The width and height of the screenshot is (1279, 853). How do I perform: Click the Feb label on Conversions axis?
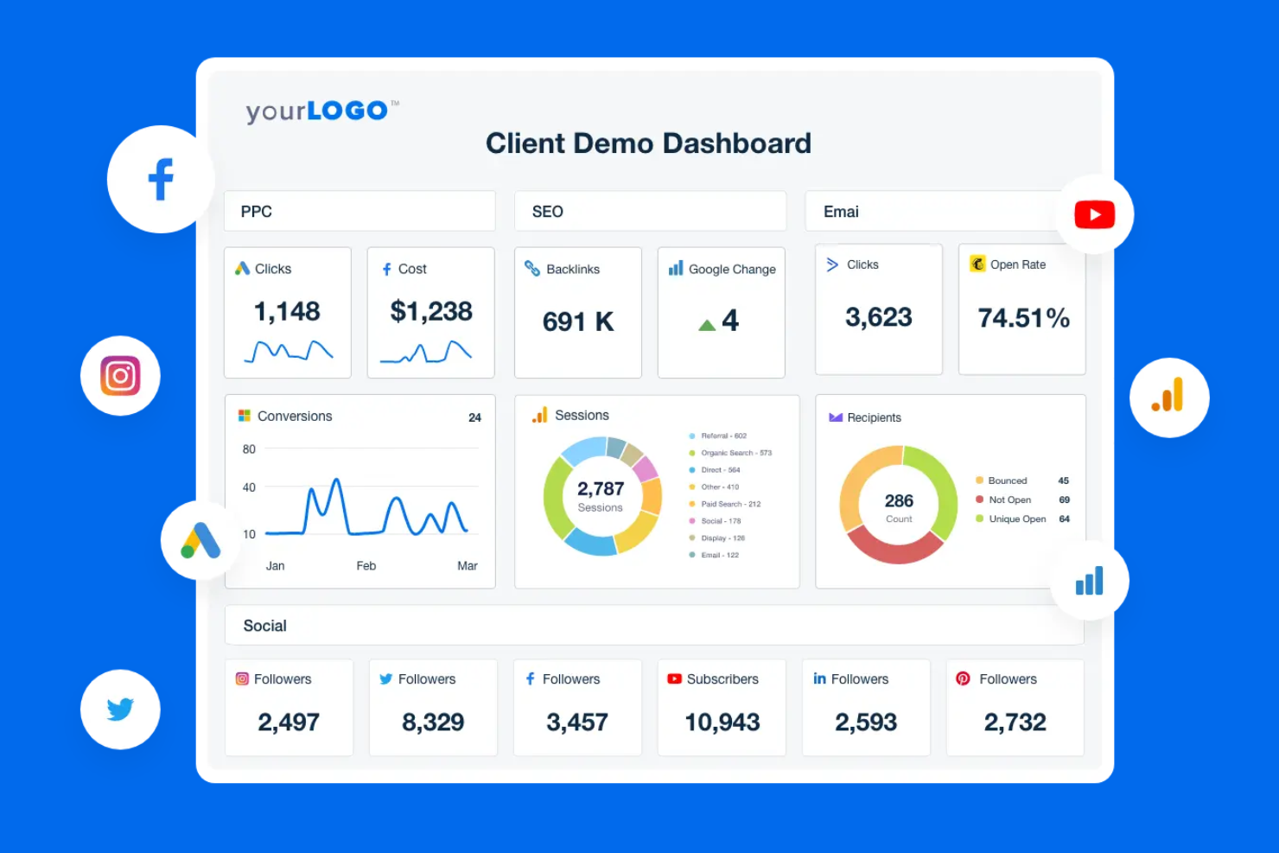(366, 566)
